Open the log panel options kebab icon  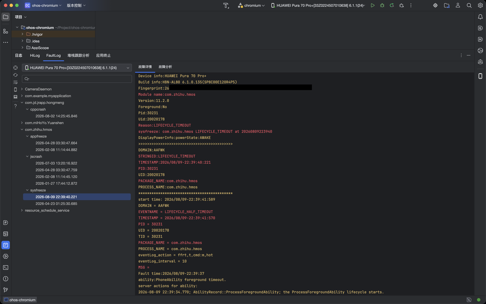[x=461, y=55]
